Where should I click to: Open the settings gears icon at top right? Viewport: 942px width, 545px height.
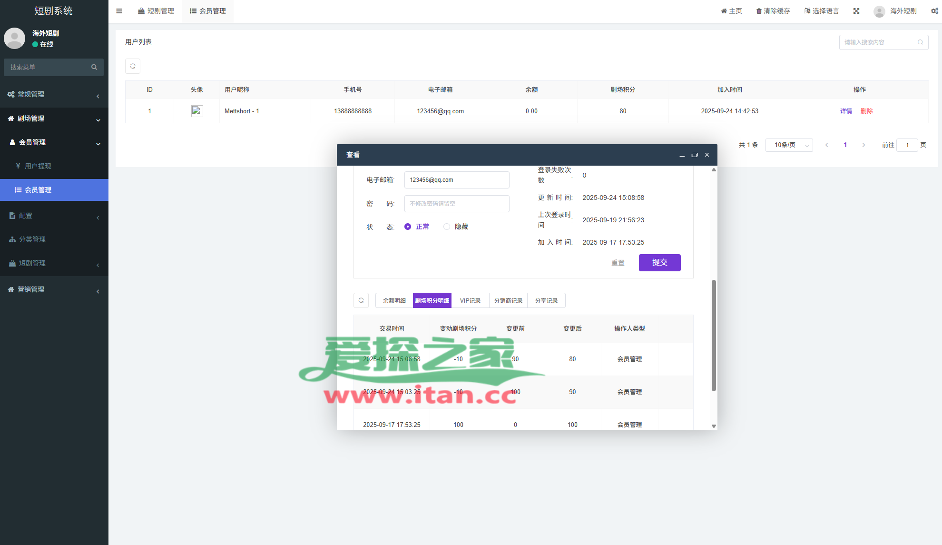coord(934,11)
